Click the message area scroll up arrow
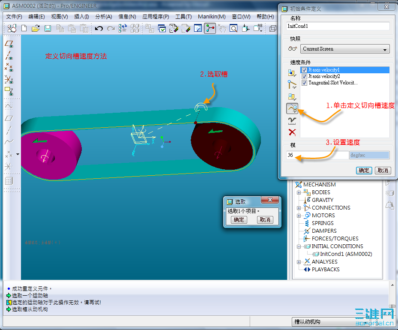This screenshot has width=398, height=330. pyautogui.click(x=392, y=285)
